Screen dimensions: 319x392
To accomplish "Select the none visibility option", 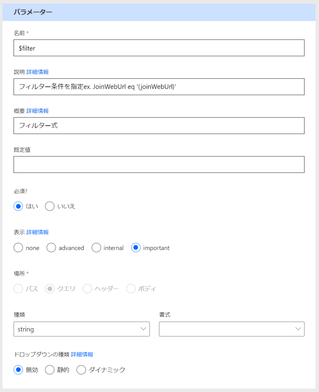I will pyautogui.click(x=18, y=248).
